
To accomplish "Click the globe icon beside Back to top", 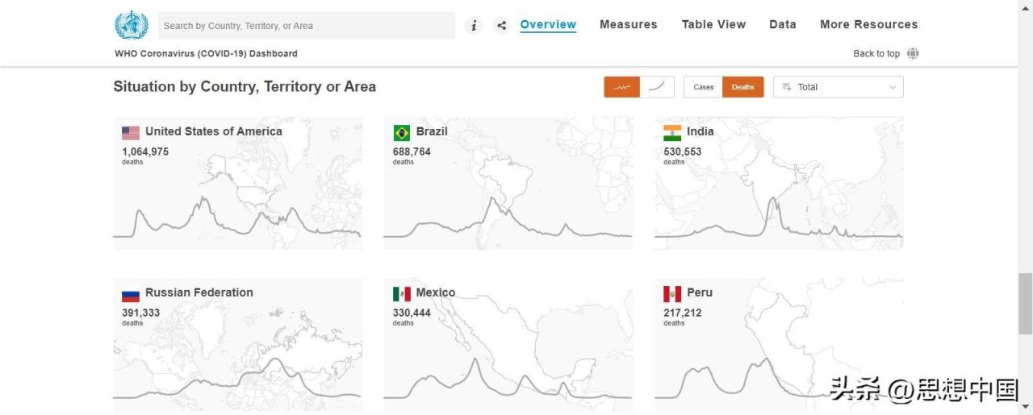I will (x=913, y=54).
